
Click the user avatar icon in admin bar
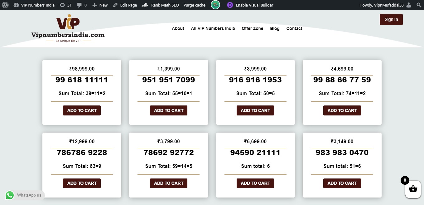tap(409, 5)
